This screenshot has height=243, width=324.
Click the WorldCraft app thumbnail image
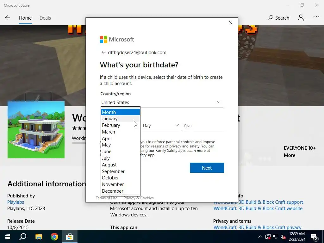[36, 130]
